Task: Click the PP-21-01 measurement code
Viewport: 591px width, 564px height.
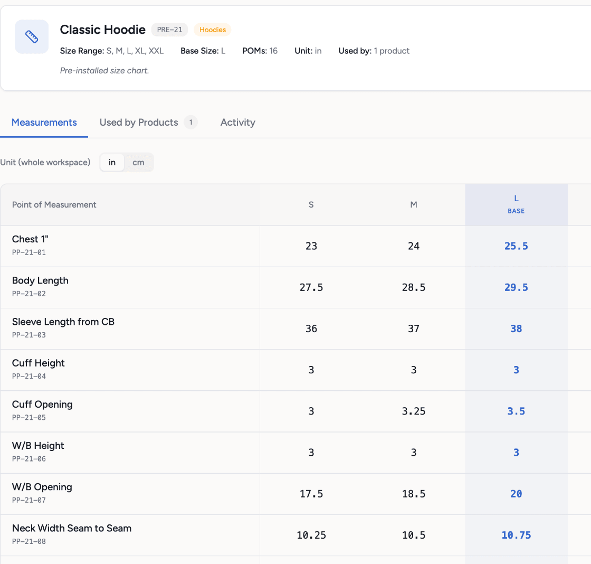Action: [x=29, y=252]
